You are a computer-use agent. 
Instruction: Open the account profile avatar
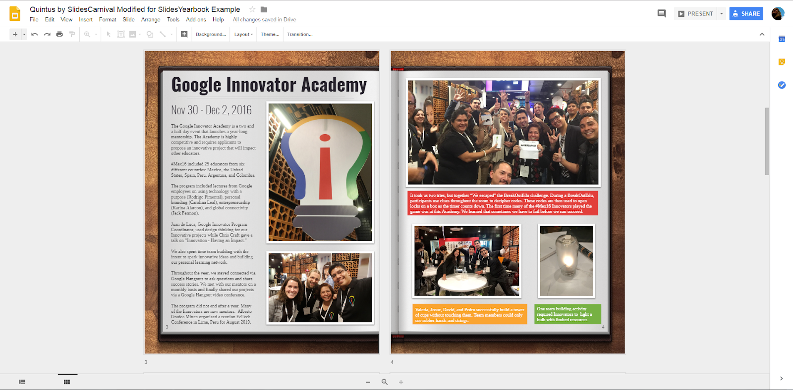778,13
